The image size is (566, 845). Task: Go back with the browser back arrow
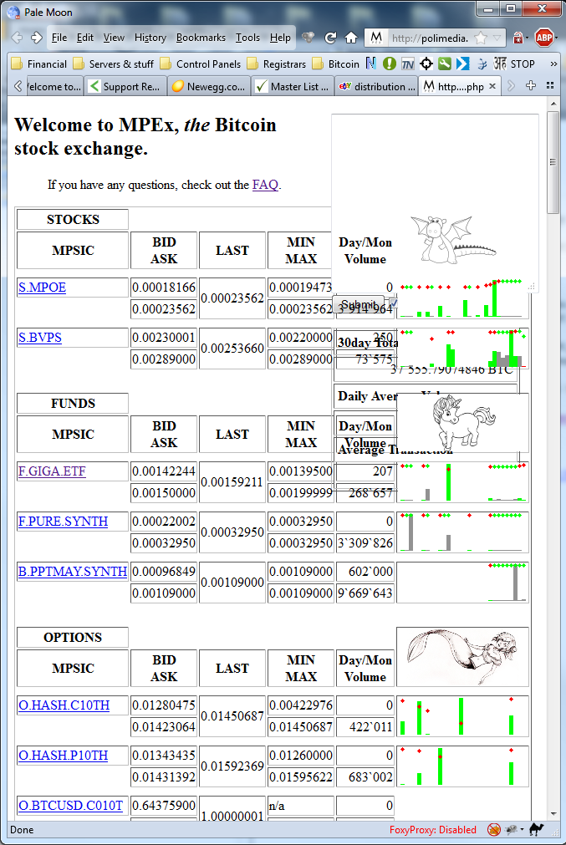tap(18, 38)
